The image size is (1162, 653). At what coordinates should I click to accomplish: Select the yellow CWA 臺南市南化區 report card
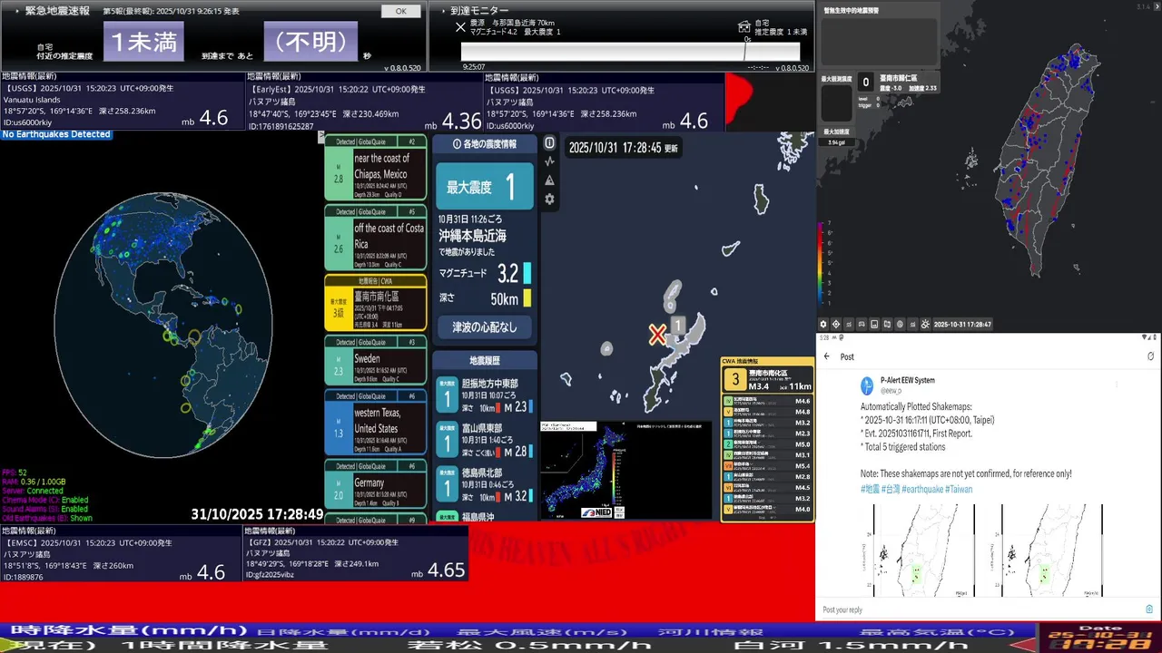coord(376,303)
